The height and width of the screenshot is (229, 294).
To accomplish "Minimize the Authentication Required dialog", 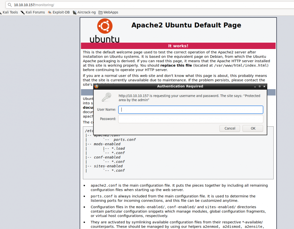I will tap(255, 86).
